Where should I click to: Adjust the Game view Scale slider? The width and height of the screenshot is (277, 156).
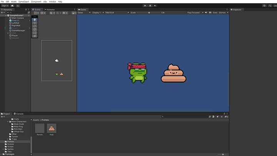point(149,13)
